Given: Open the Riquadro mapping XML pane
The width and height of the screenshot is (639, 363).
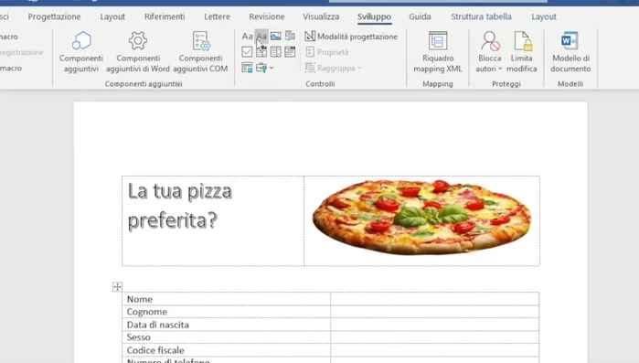Looking at the screenshot, I should [x=438, y=52].
